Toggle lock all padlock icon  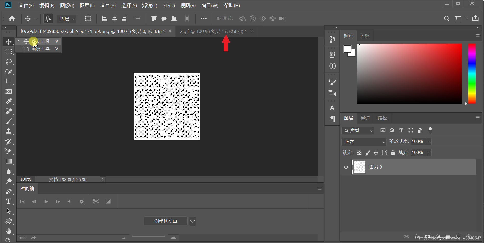(x=393, y=153)
